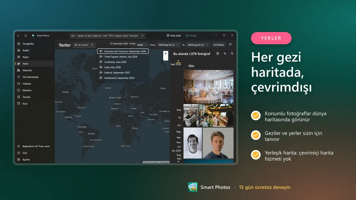Screen dimensions: 356x200
Task: Open the black-and-white smiling man portrait
Action: 193,143
